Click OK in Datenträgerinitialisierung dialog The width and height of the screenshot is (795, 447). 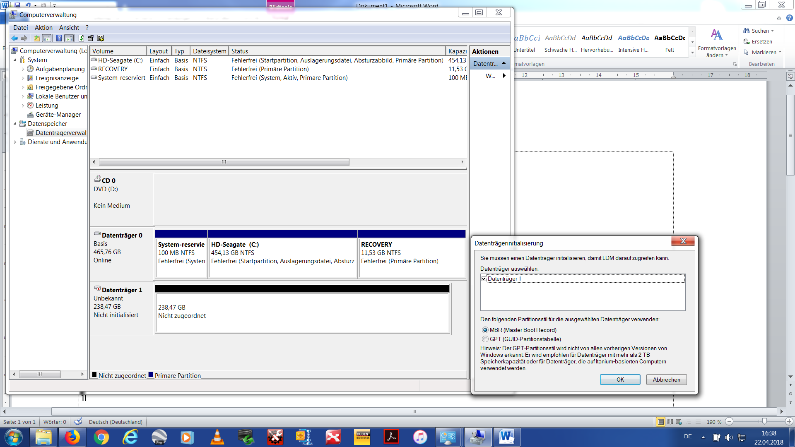point(620,380)
